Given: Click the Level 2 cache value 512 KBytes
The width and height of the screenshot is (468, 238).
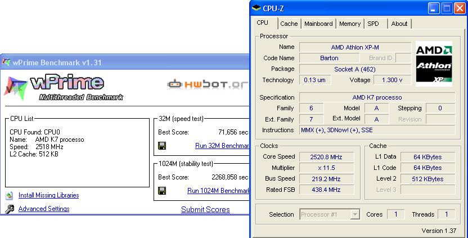Looking at the screenshot, I should (x=427, y=179).
